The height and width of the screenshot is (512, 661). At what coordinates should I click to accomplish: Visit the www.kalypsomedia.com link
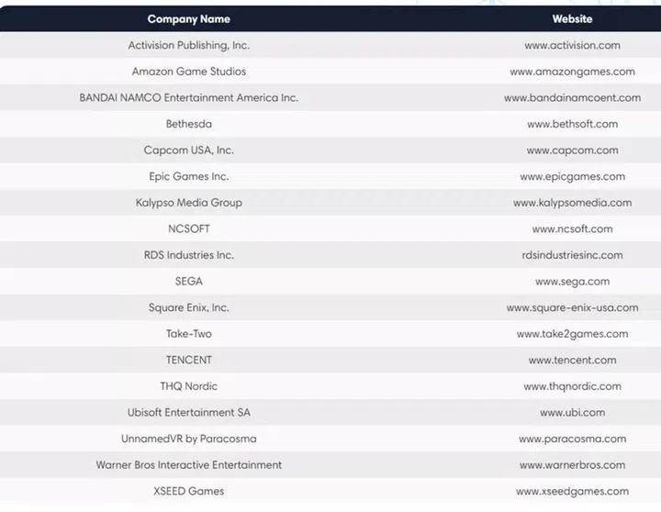click(x=572, y=203)
